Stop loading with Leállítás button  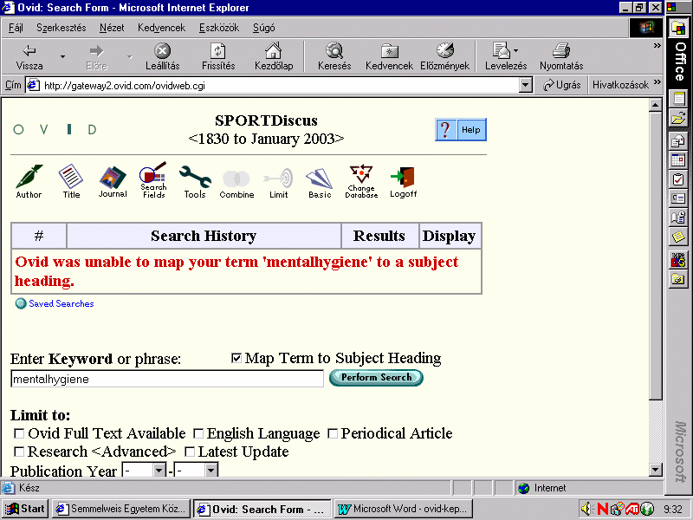pyautogui.click(x=163, y=56)
